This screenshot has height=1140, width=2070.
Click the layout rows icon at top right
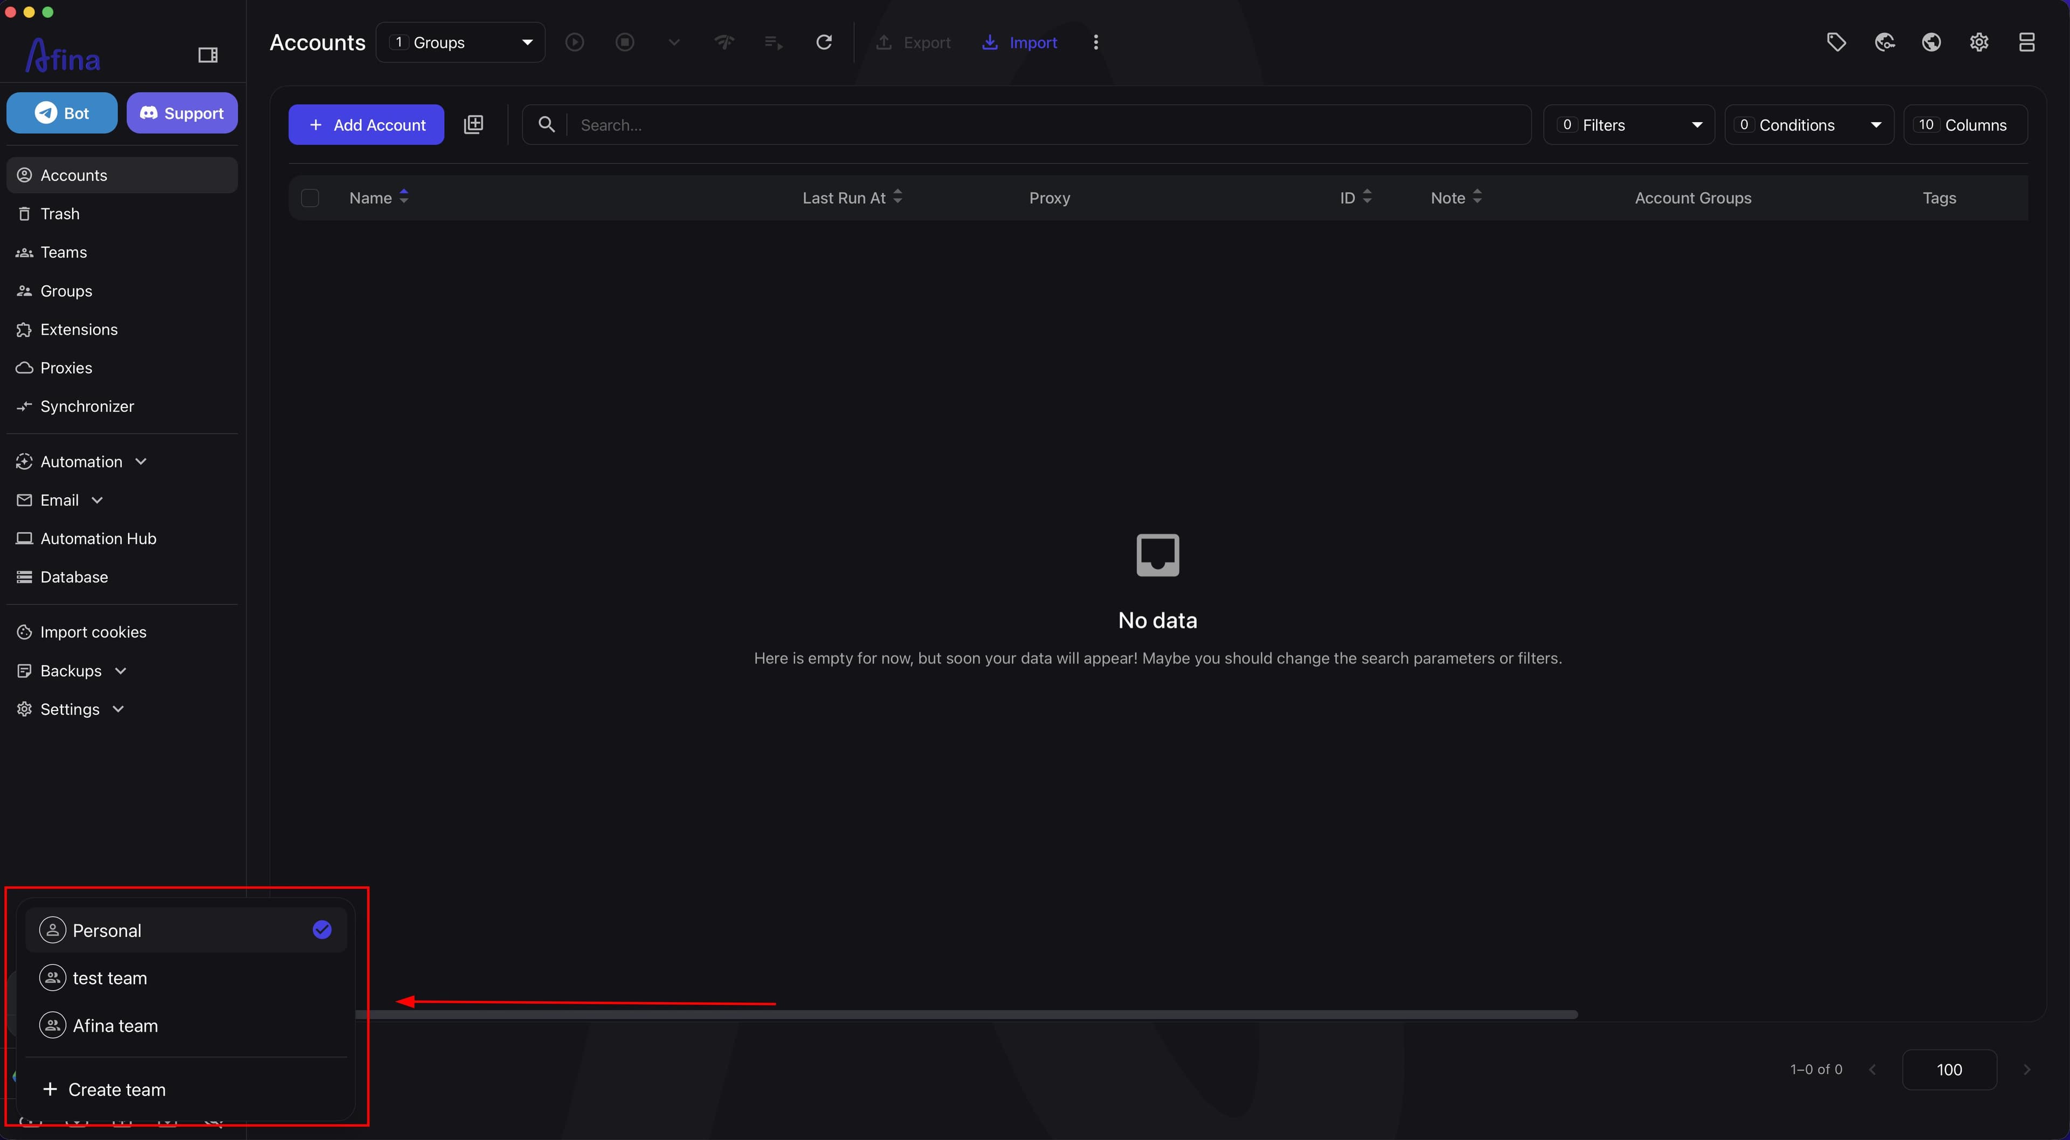coord(2027,42)
